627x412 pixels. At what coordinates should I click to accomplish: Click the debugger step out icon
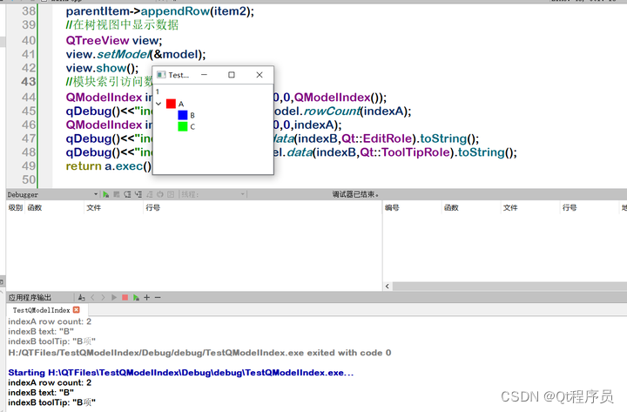pyautogui.click(x=149, y=194)
